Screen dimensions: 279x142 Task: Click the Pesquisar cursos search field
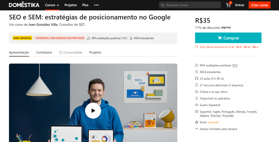coord(190,5)
